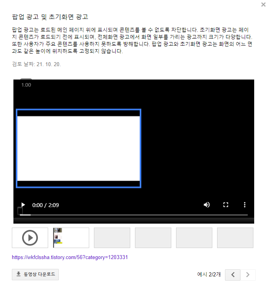The image size is (268, 287).
Task: Select the 예시 2/2개 counter text
Action: coord(209,274)
